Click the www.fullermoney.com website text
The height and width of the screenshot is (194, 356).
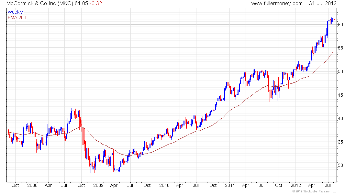[x=277, y=4]
